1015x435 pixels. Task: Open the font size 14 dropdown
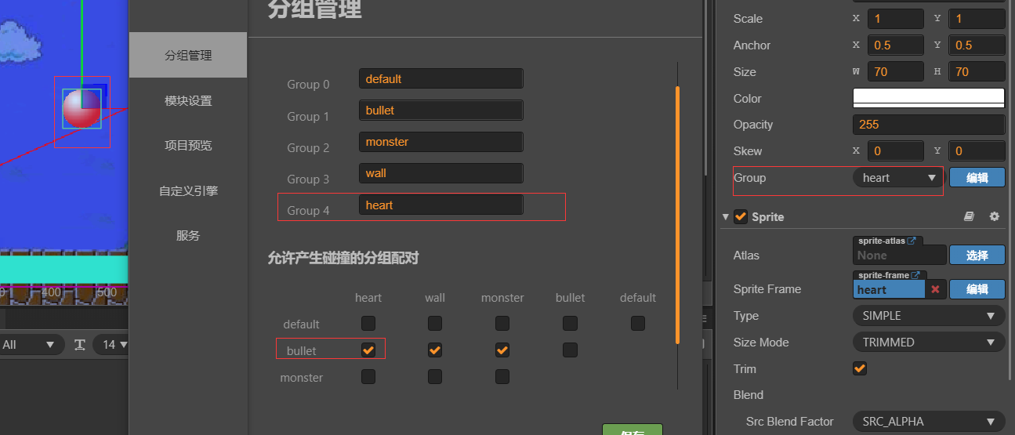click(x=111, y=344)
